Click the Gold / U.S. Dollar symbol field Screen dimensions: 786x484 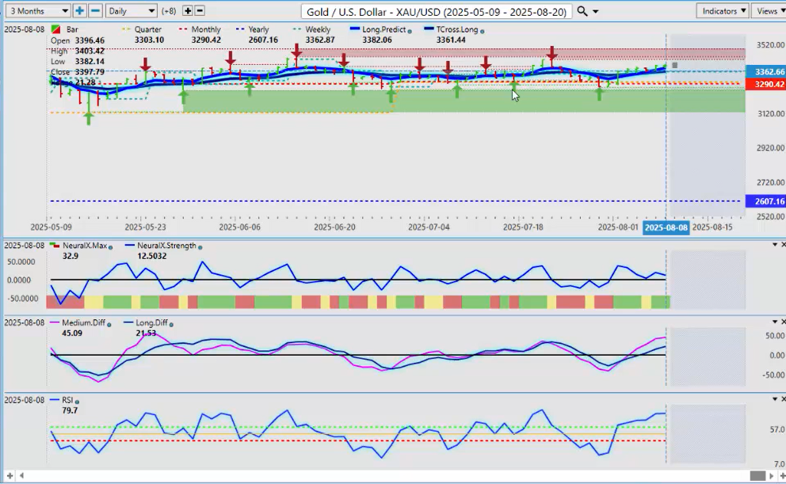435,12
